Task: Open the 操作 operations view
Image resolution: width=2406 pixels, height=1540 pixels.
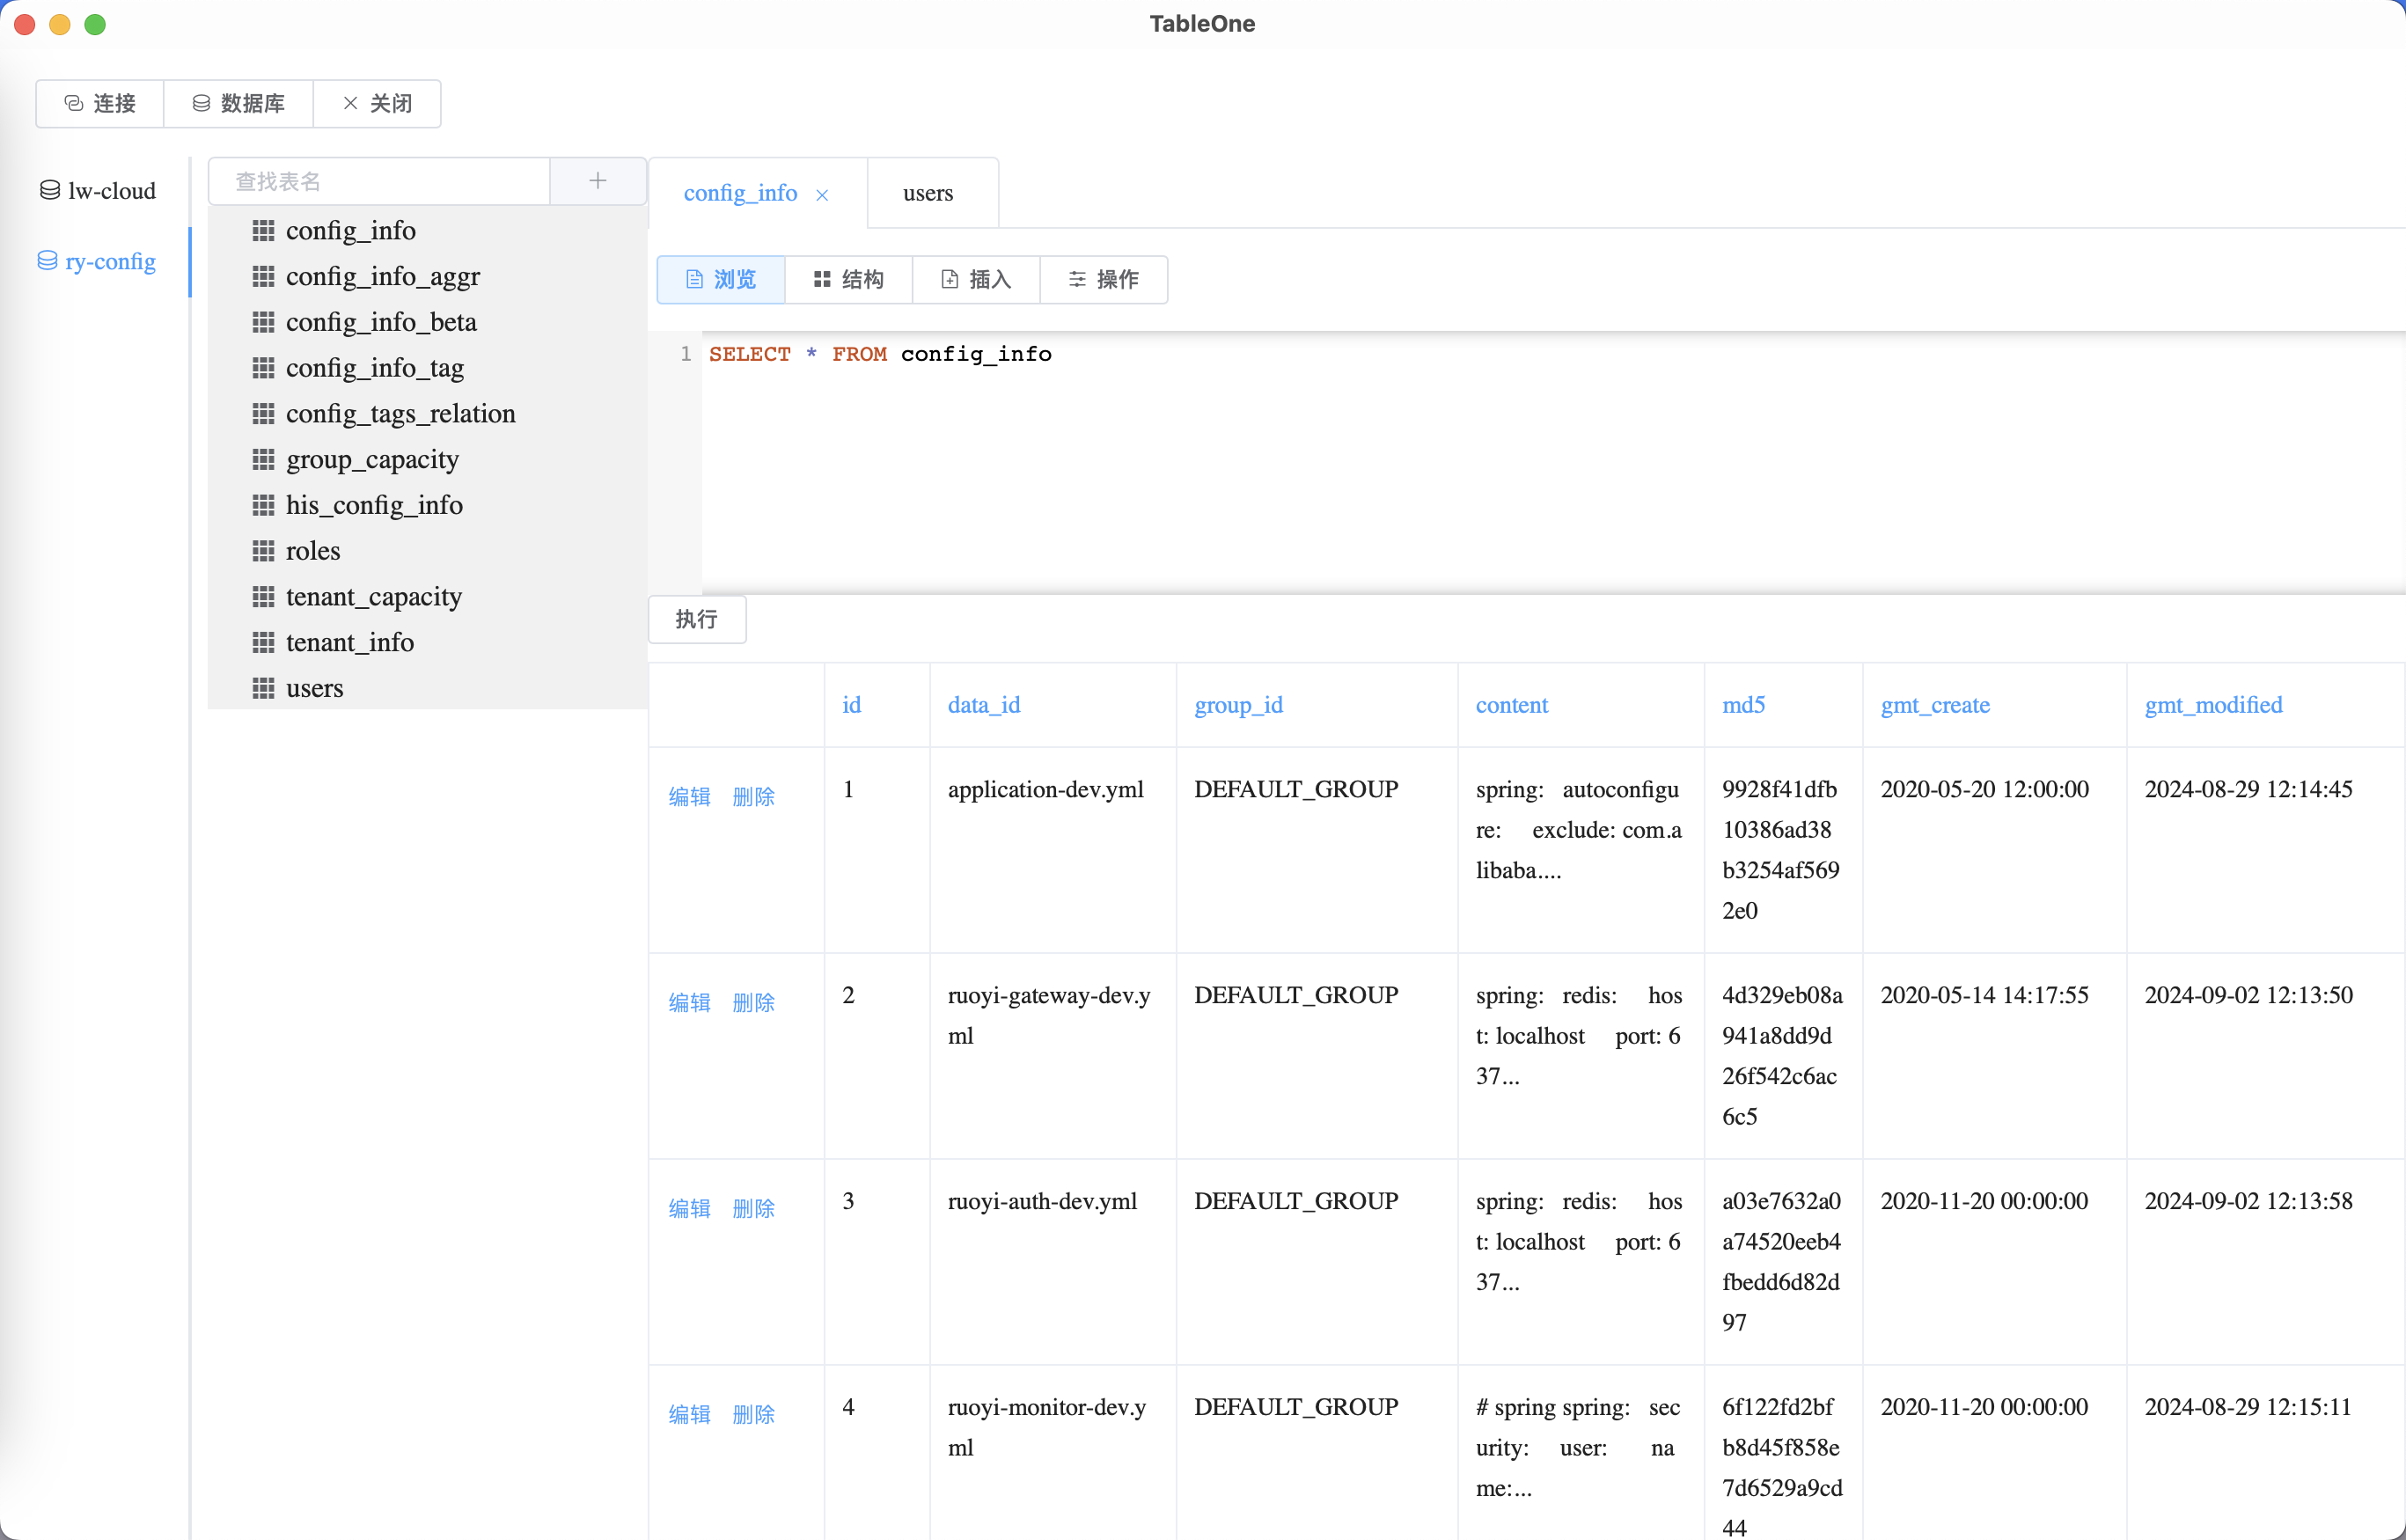Action: (x=1103, y=279)
